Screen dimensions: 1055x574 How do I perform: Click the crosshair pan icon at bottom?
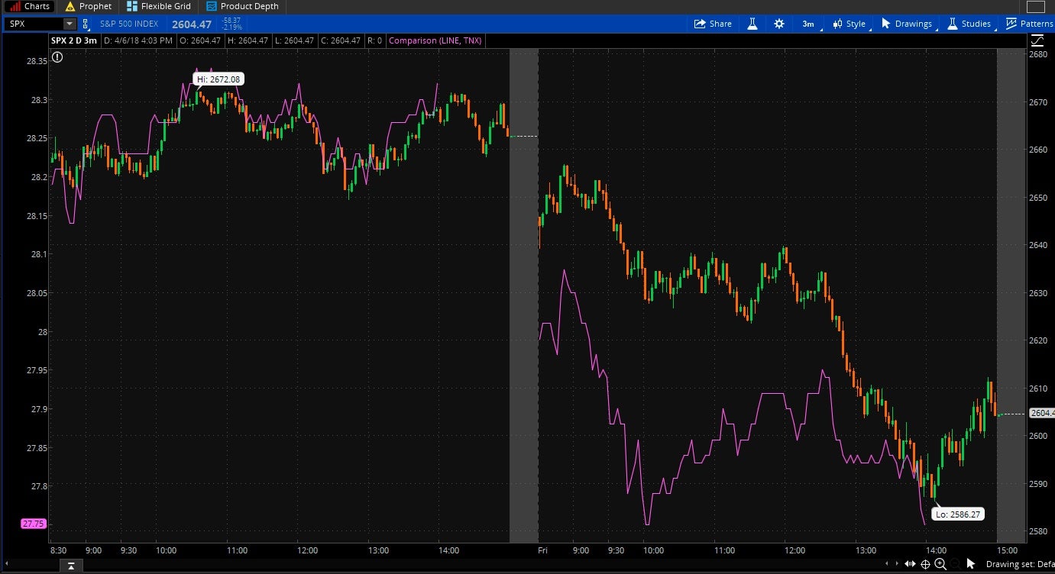925,564
